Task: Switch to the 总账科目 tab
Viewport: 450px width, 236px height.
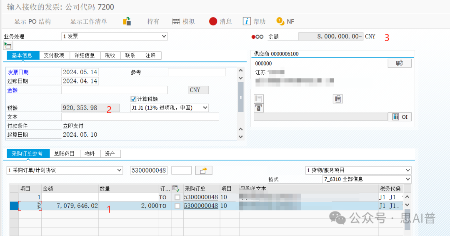Action: click(64, 153)
